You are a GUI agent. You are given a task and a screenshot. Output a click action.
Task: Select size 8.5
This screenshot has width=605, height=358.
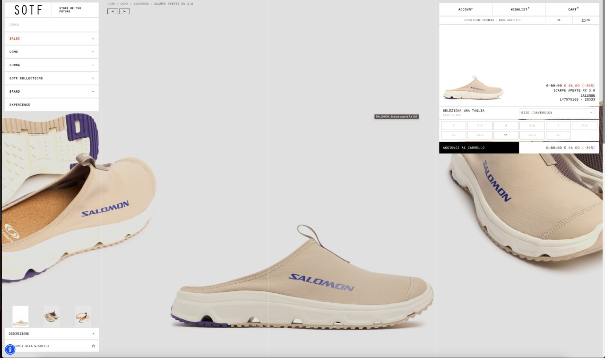(532, 126)
